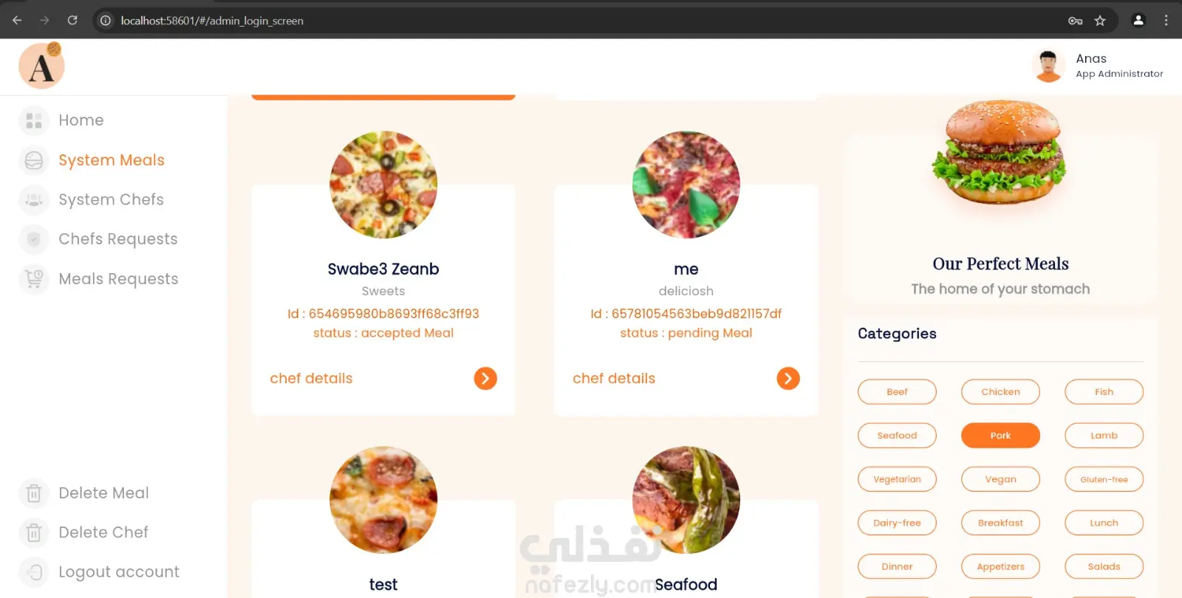
Task: Expand chef details arrow for Swabe3 Zeanb
Action: 485,379
